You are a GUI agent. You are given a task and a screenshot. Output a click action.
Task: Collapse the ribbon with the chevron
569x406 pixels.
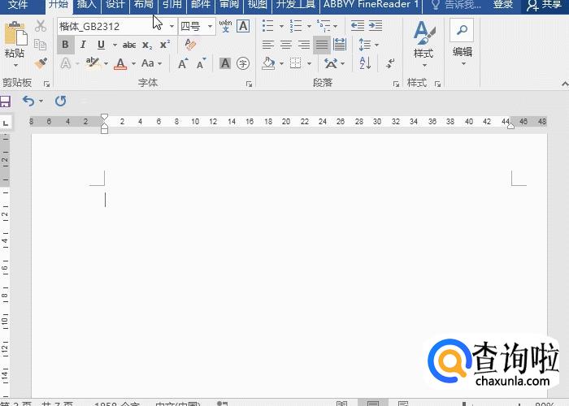point(564,84)
